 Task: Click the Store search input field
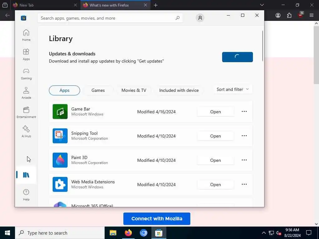click(x=110, y=18)
